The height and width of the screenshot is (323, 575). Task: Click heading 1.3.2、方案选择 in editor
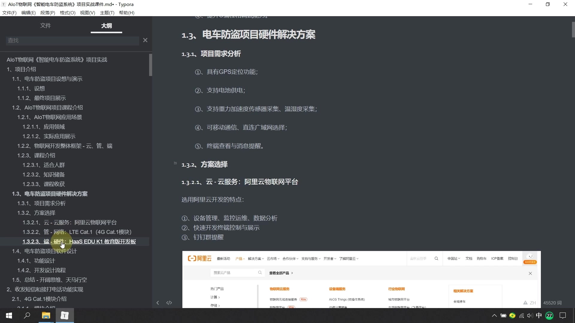(x=205, y=164)
